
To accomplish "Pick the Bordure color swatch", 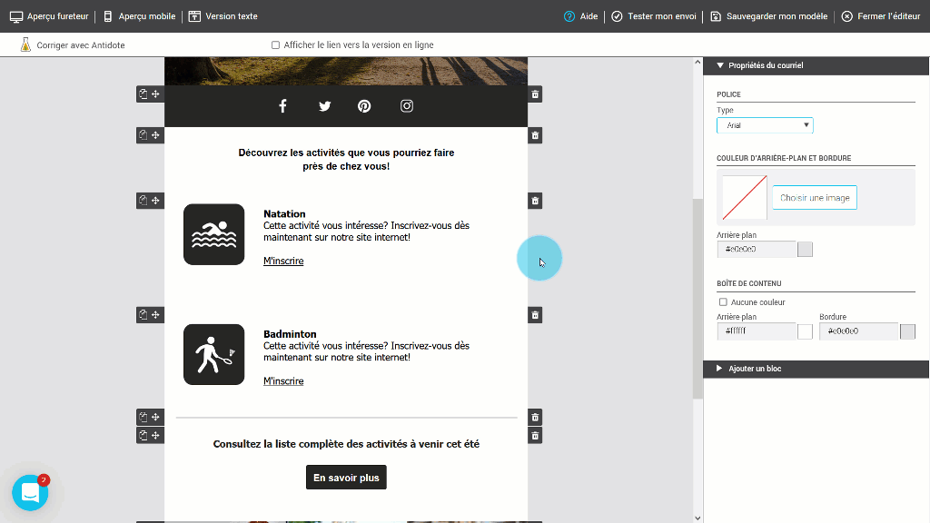I will [906, 331].
